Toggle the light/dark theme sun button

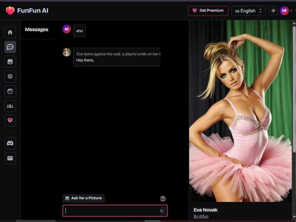[273, 11]
